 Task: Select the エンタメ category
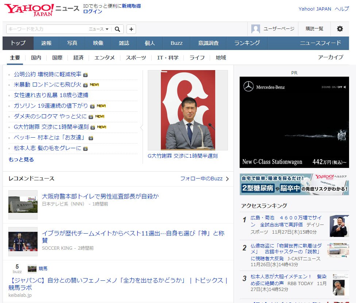104,58
